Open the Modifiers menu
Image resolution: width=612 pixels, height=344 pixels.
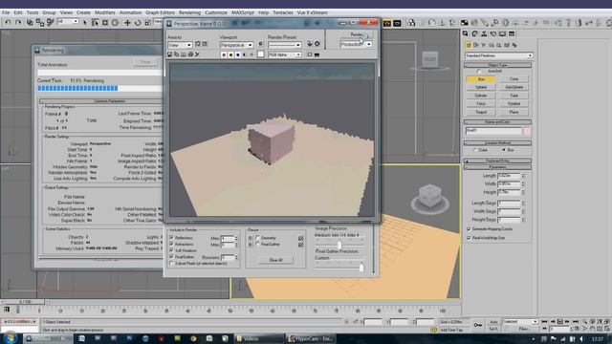point(105,12)
